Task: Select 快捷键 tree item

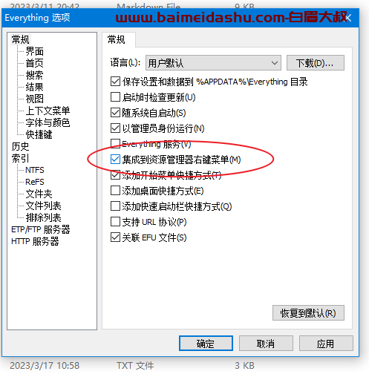Action: (x=39, y=134)
